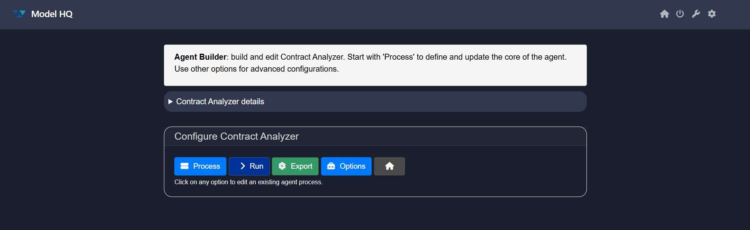Click the 'Contract Analyzer details' label
The height and width of the screenshot is (230, 750).
point(220,101)
